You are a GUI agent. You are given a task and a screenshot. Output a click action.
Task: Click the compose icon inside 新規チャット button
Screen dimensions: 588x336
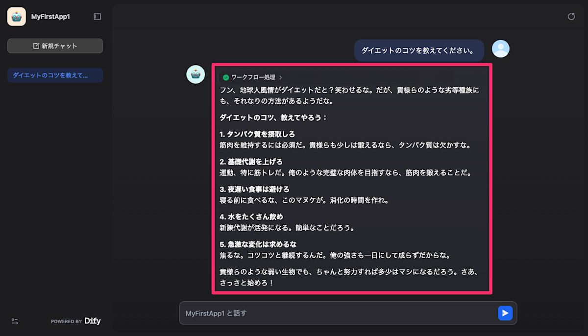pyautogui.click(x=36, y=46)
